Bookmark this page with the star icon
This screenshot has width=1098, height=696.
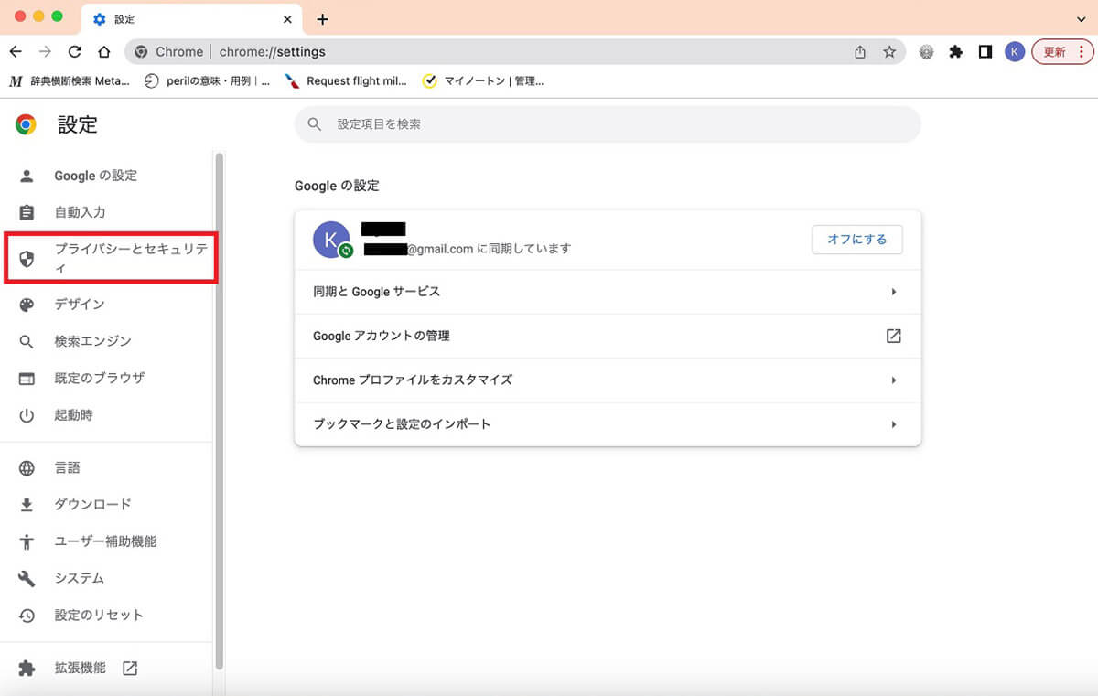[889, 52]
